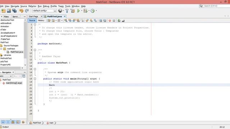Image resolution: width=230 pixels, height=129 pixels.
Task: Open browser selection dropdown arrow
Action: coord(63,10)
